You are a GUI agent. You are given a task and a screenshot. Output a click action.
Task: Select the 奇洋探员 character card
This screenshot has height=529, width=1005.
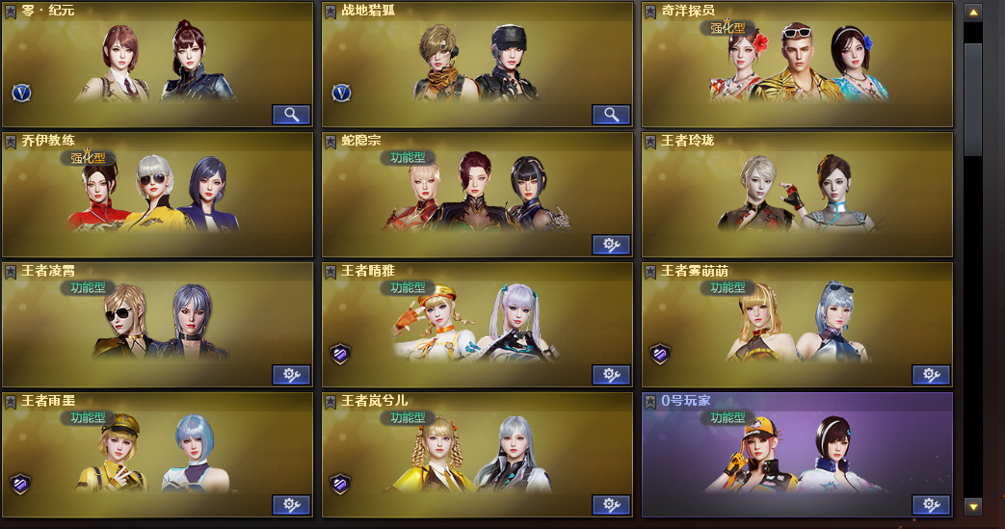coord(797,65)
